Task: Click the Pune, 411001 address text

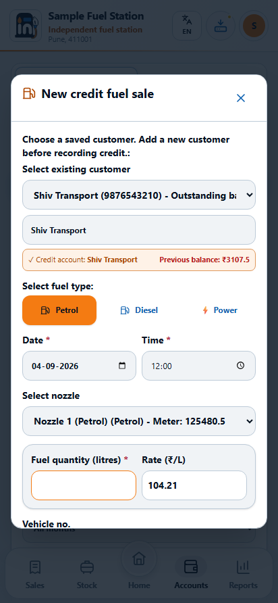Action: click(70, 39)
